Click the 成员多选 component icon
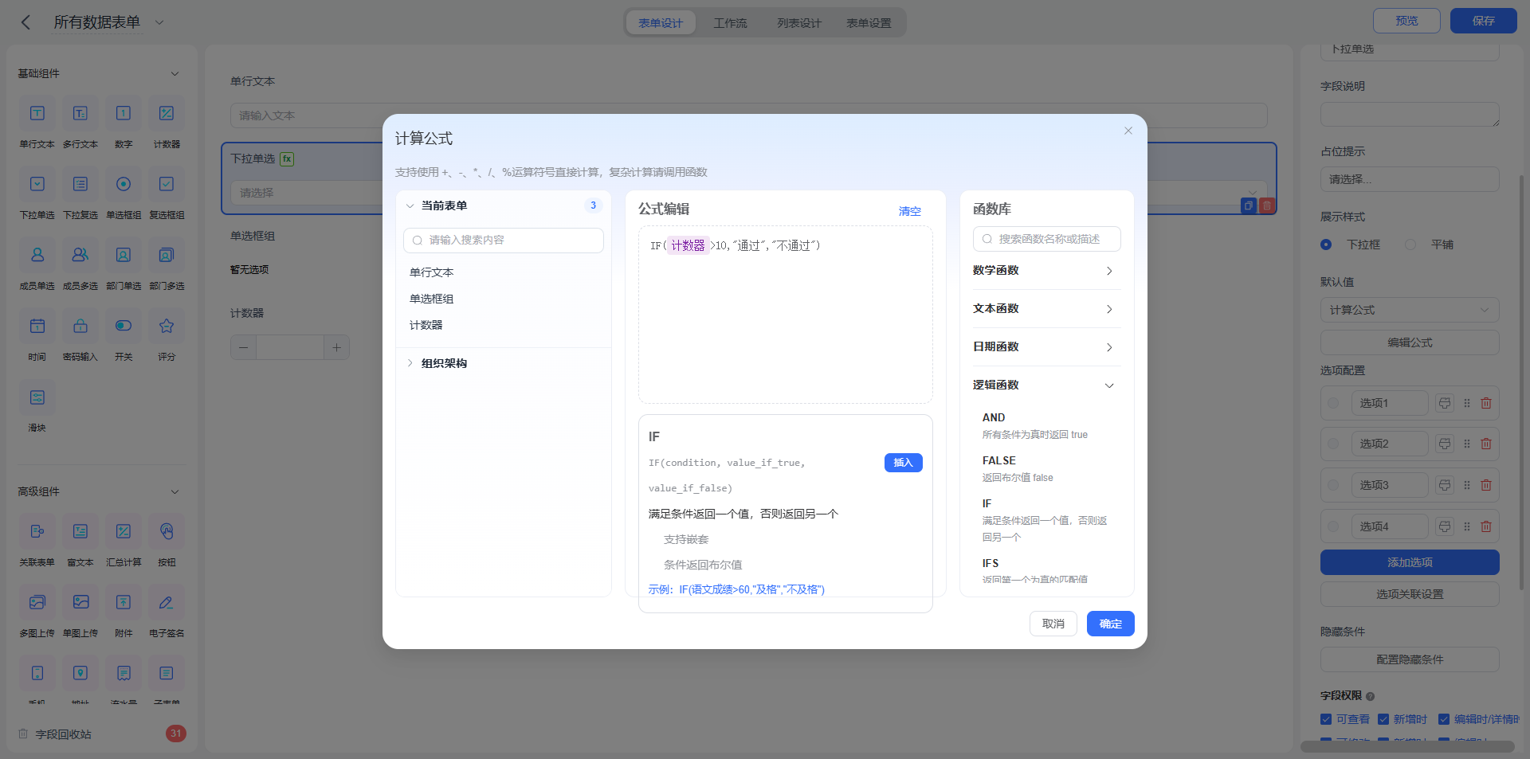Image resolution: width=1530 pixels, height=759 pixels. tap(80, 255)
